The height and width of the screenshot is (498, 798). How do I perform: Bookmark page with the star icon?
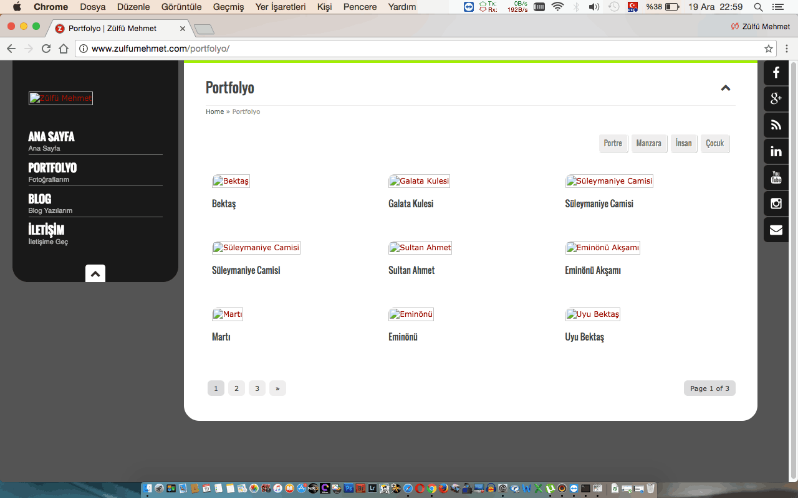coord(769,49)
